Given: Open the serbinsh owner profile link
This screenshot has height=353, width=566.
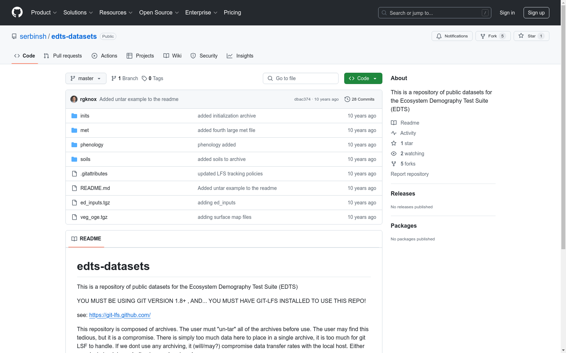Looking at the screenshot, I should (33, 36).
